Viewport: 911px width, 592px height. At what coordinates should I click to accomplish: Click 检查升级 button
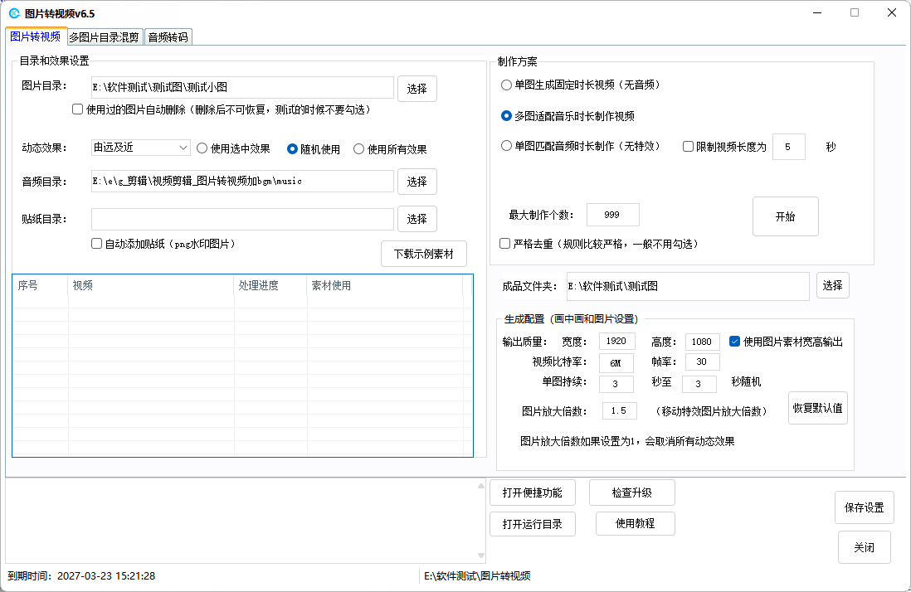pos(632,493)
